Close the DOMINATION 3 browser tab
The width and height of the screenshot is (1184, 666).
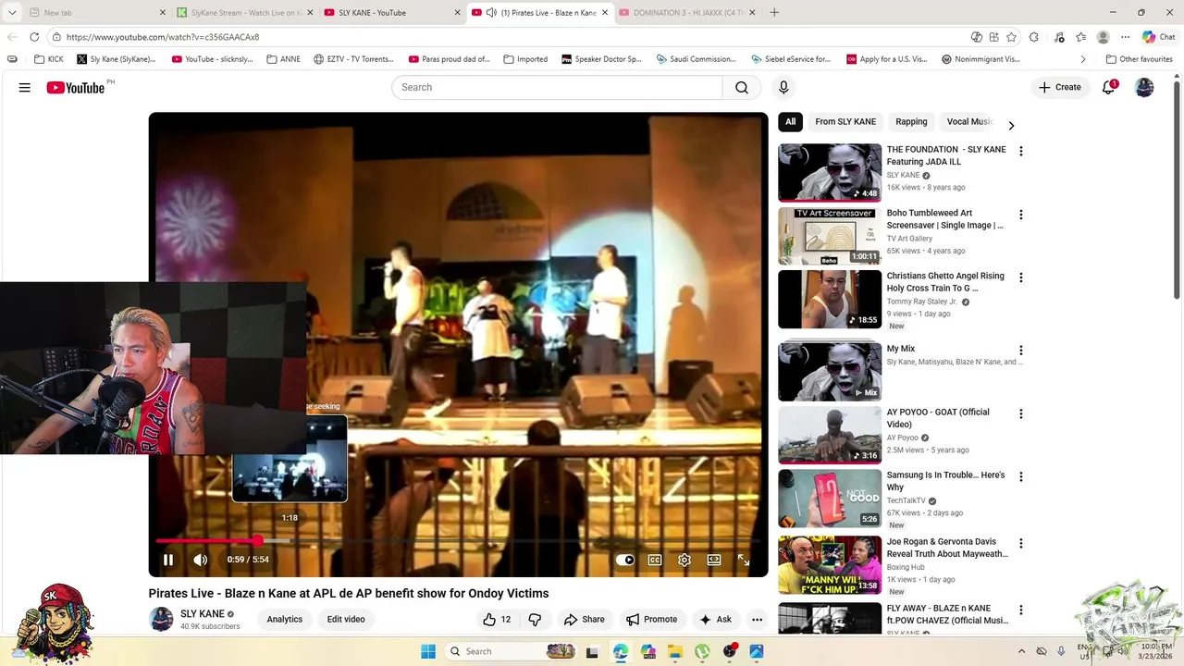[x=752, y=13]
